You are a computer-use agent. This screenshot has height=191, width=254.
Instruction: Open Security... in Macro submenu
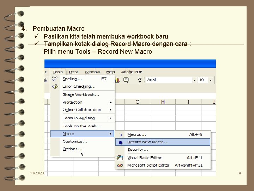point(163,150)
